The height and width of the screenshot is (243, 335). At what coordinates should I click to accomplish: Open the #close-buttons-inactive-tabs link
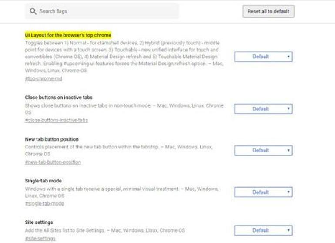pyautogui.click(x=57, y=120)
